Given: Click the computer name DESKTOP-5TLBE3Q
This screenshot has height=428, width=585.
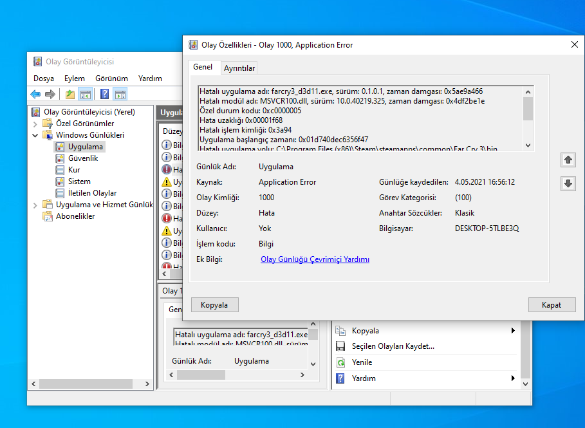Looking at the screenshot, I should click(x=487, y=228).
